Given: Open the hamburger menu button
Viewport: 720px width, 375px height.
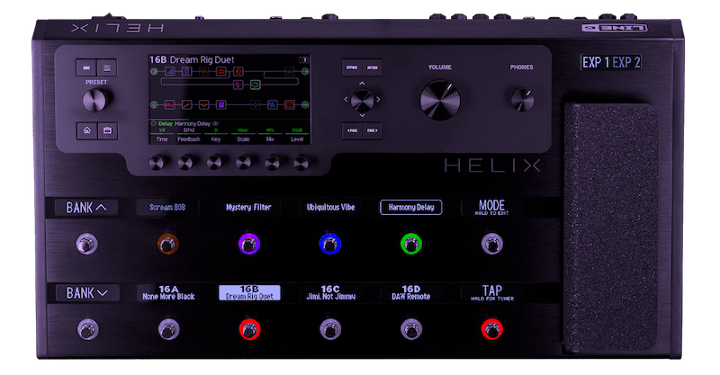Looking at the screenshot, I should (106, 68).
